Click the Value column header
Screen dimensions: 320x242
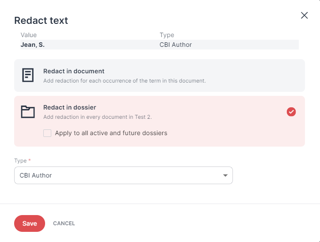tap(29, 35)
